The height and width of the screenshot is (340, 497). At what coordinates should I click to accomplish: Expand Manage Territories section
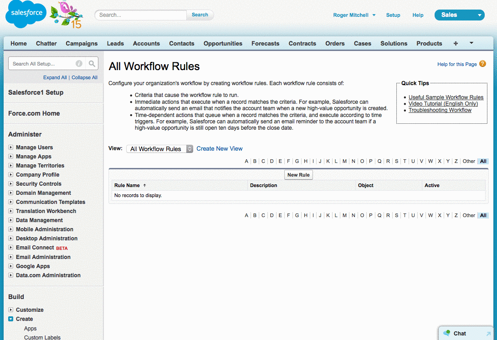click(x=11, y=166)
